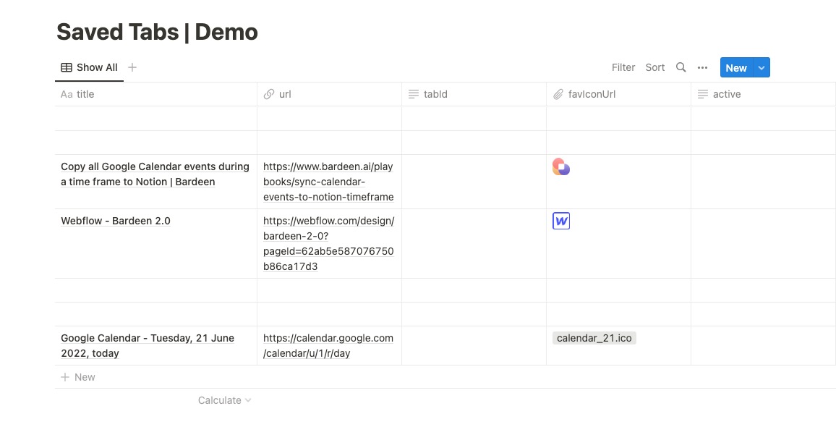This screenshot has height=427, width=836.
Task: Click the 'Saved Tabs | Demo' page title
Action: (x=157, y=32)
